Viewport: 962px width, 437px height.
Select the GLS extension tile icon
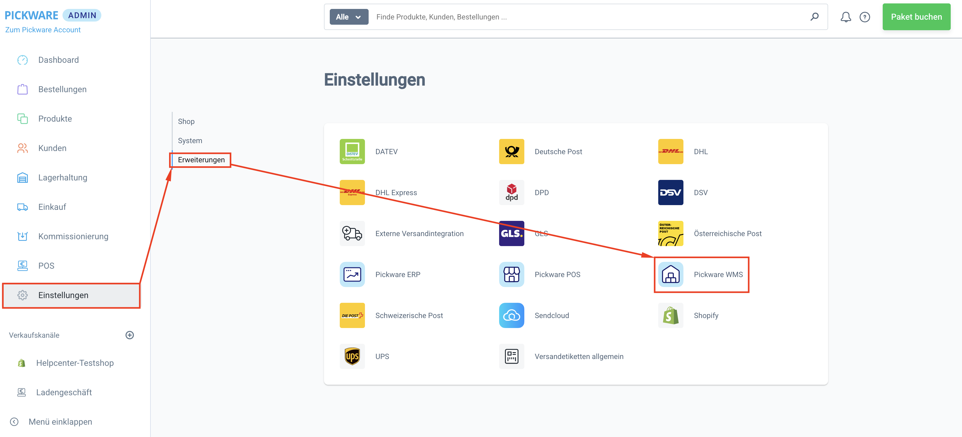[511, 233]
